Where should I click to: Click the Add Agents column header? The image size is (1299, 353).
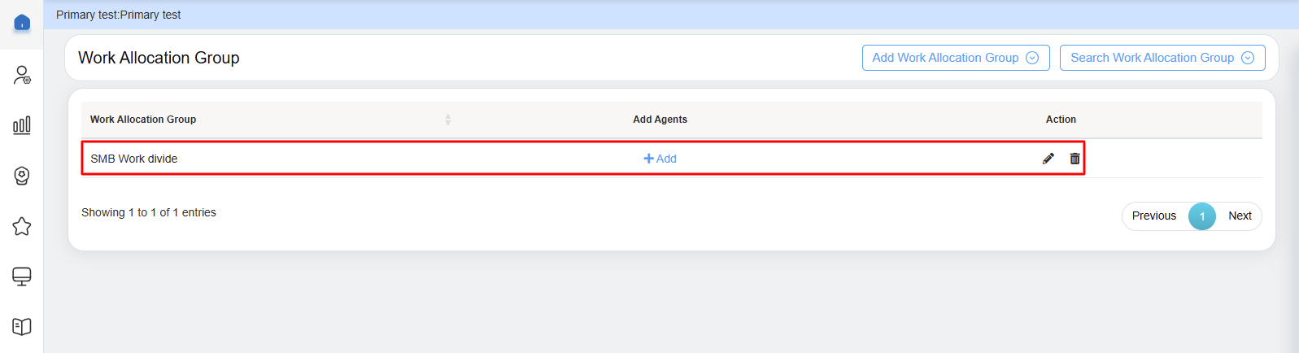[660, 120]
